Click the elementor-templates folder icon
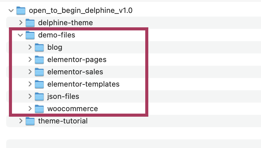 (39, 84)
